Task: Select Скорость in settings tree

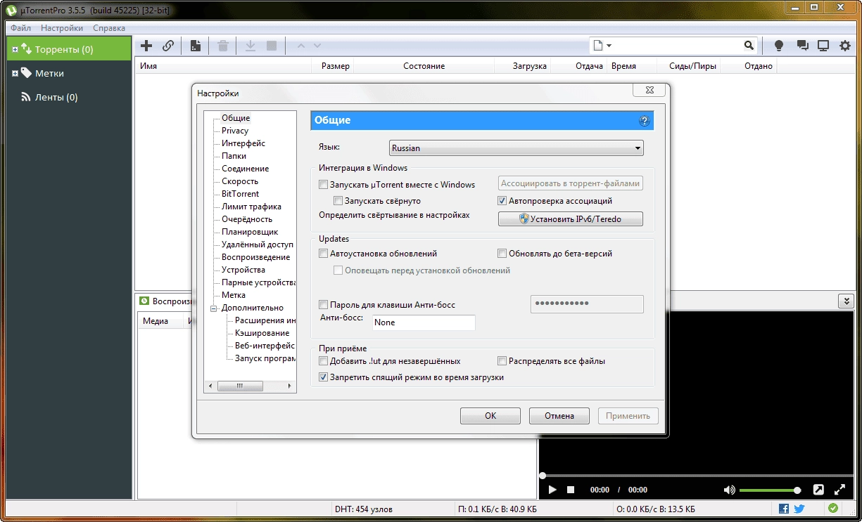Action: [240, 181]
